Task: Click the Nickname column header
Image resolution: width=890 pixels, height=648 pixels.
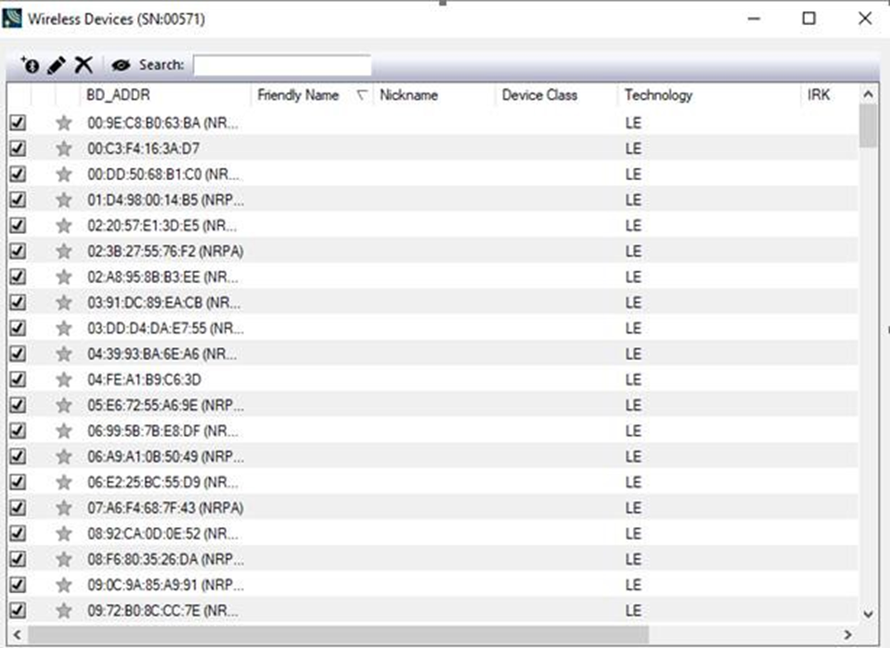Action: click(x=434, y=95)
